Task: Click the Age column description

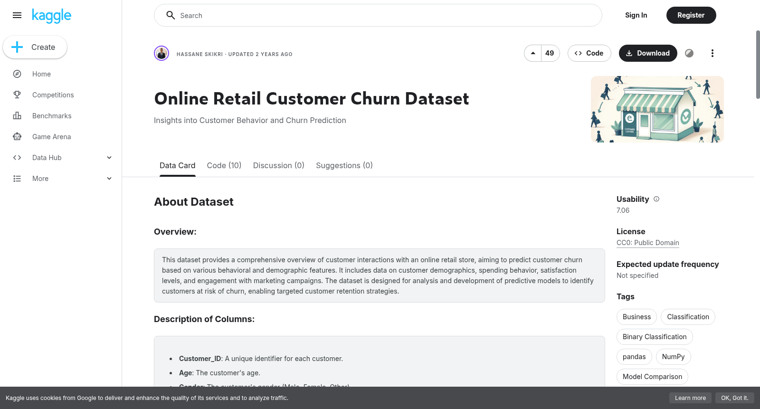Action: tap(219, 373)
